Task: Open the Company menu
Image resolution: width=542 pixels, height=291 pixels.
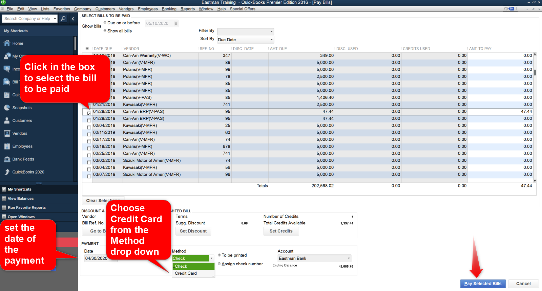Action: tap(83, 9)
